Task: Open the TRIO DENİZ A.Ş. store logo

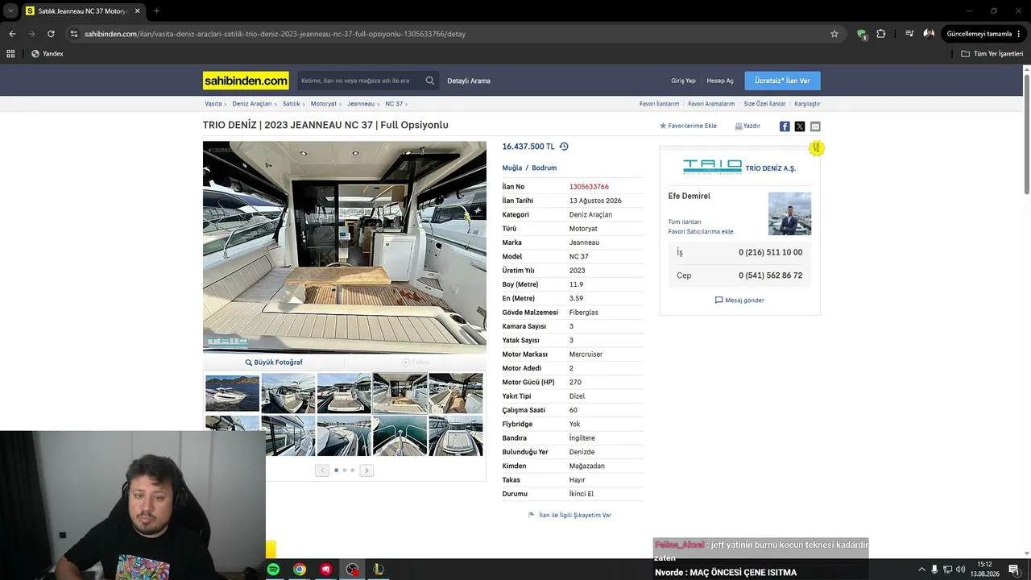Action: click(712, 167)
